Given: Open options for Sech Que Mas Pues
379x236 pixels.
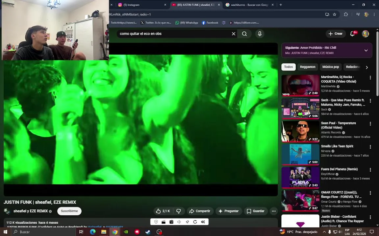Looking at the screenshot, I should 370,101.
